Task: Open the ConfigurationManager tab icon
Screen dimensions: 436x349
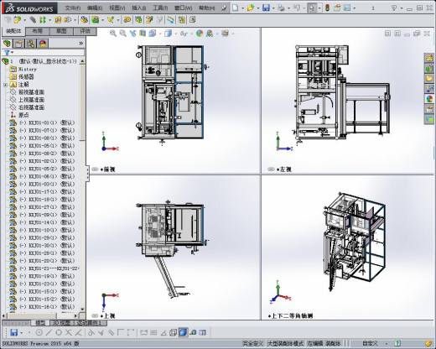Action: [x=30, y=44]
